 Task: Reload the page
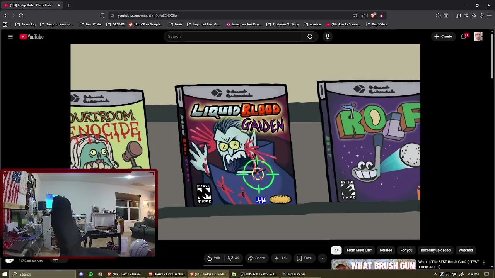(x=21, y=15)
